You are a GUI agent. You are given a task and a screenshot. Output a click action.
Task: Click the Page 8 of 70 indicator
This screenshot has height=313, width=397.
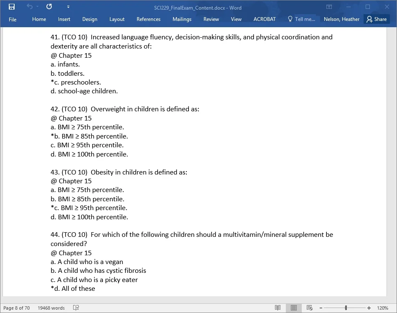pos(16,308)
